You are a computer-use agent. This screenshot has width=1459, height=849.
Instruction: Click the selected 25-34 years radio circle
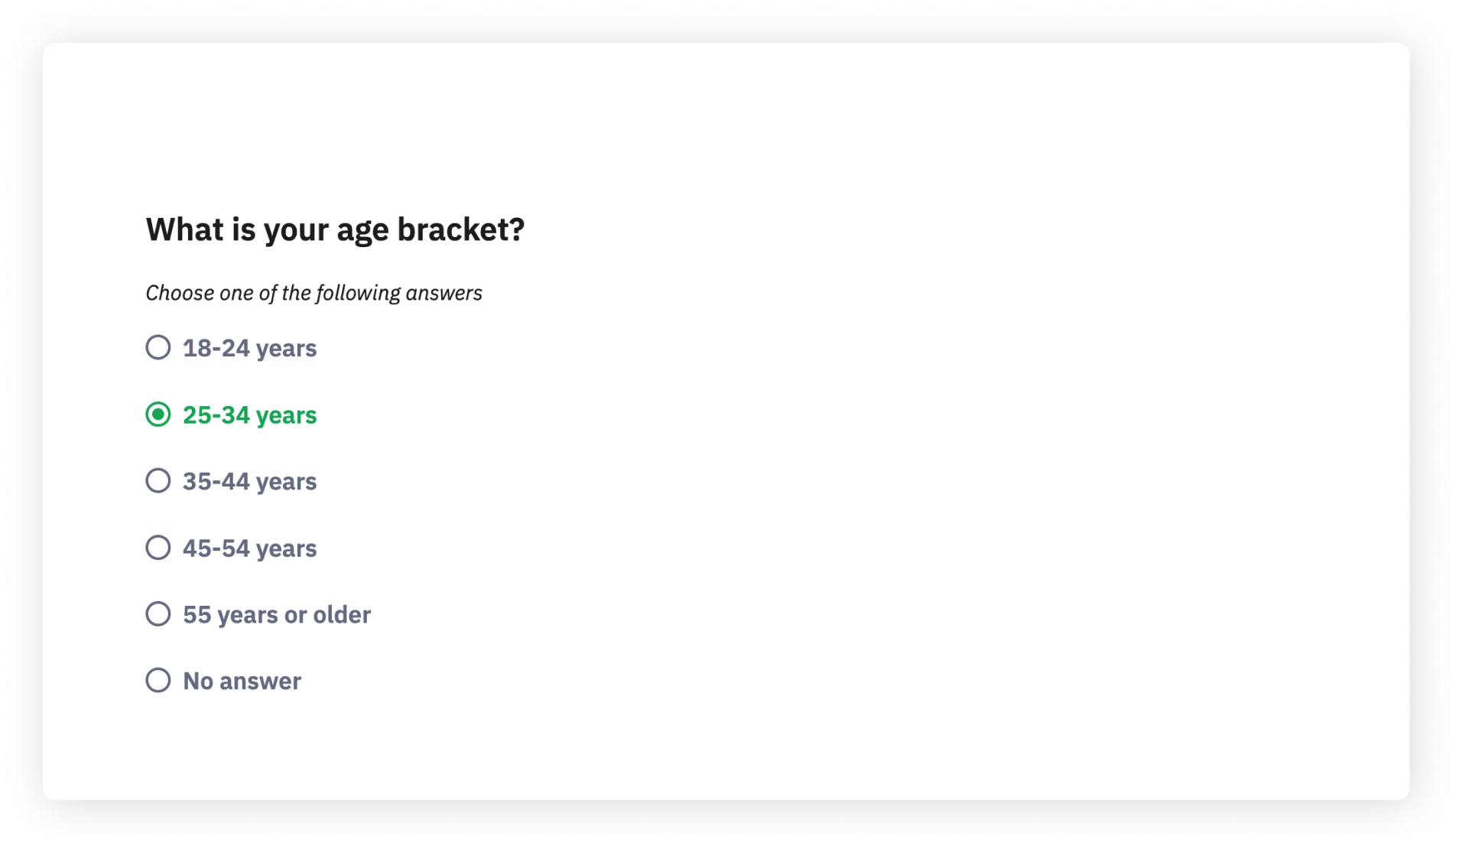coord(158,415)
